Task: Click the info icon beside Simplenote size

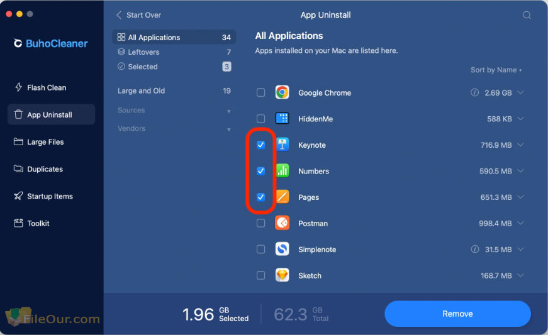Action: pos(474,249)
